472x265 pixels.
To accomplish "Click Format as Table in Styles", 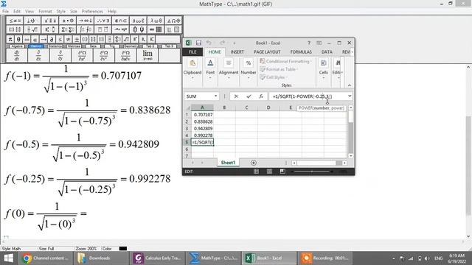I will click(279, 69).
